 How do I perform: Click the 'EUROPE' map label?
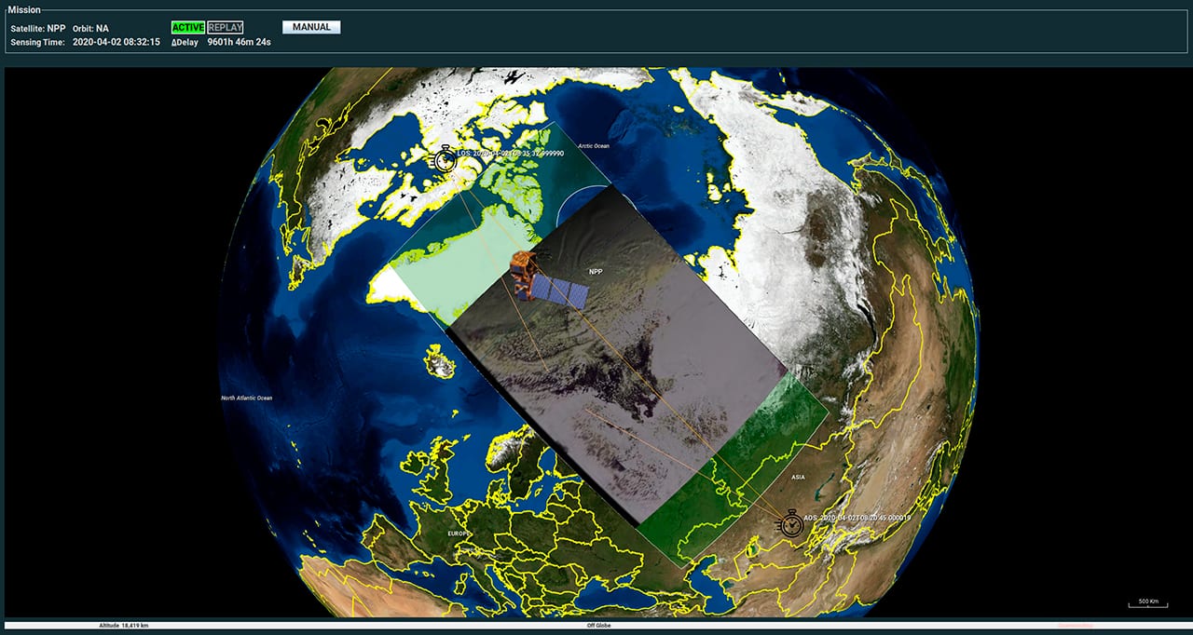[x=458, y=534]
